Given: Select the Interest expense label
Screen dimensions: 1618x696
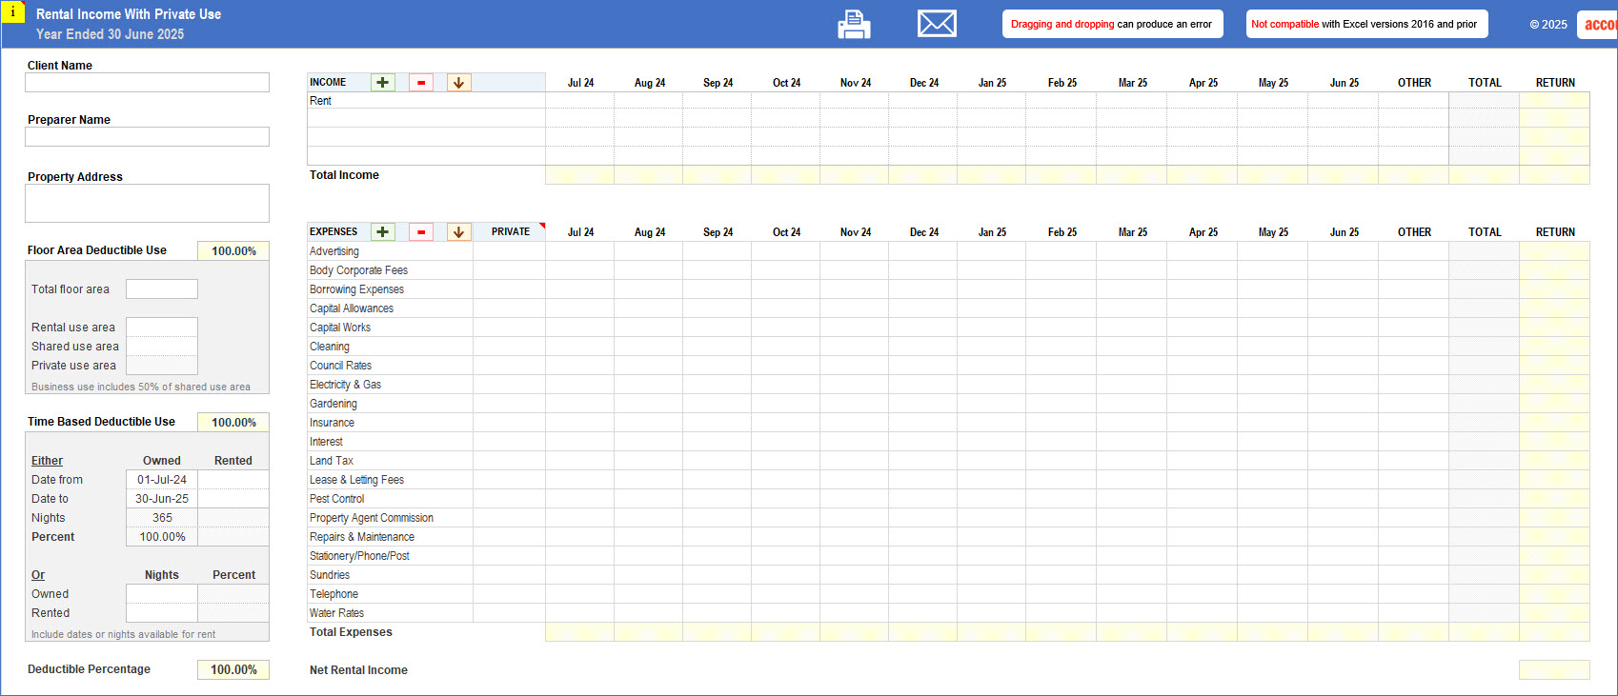Looking at the screenshot, I should click(326, 442).
